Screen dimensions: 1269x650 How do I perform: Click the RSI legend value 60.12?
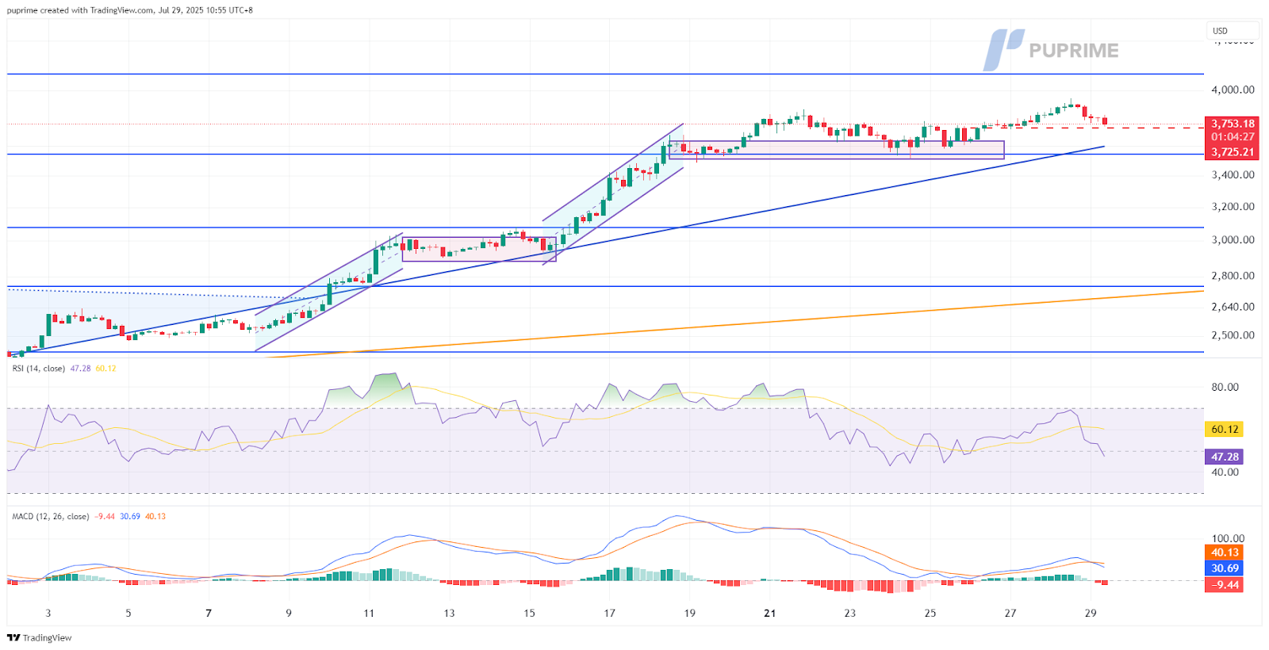105,369
